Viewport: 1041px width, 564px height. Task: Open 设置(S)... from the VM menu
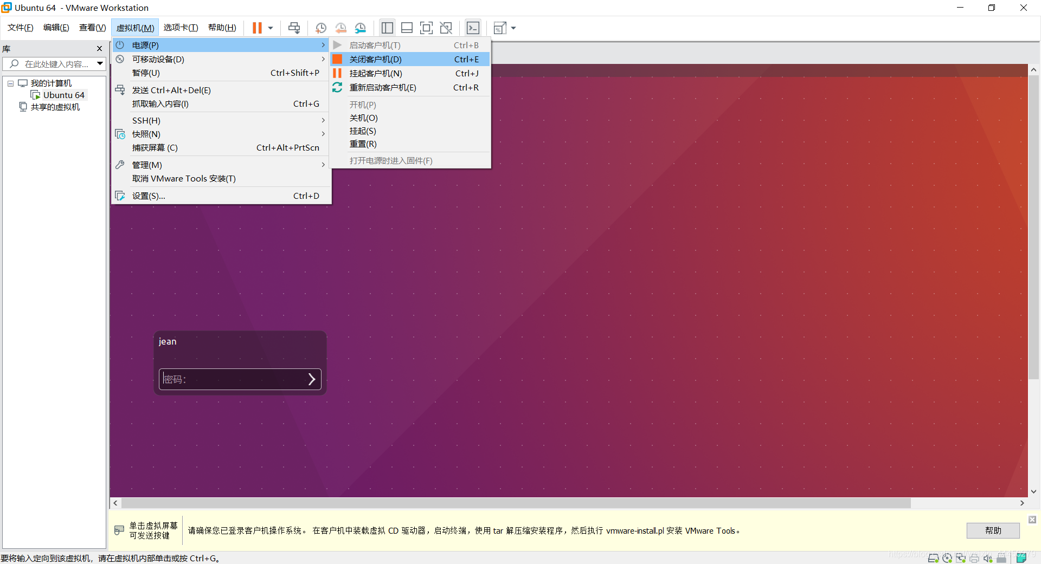coord(221,196)
